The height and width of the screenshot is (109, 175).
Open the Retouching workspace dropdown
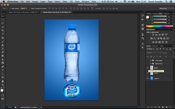[x=166, y=9]
